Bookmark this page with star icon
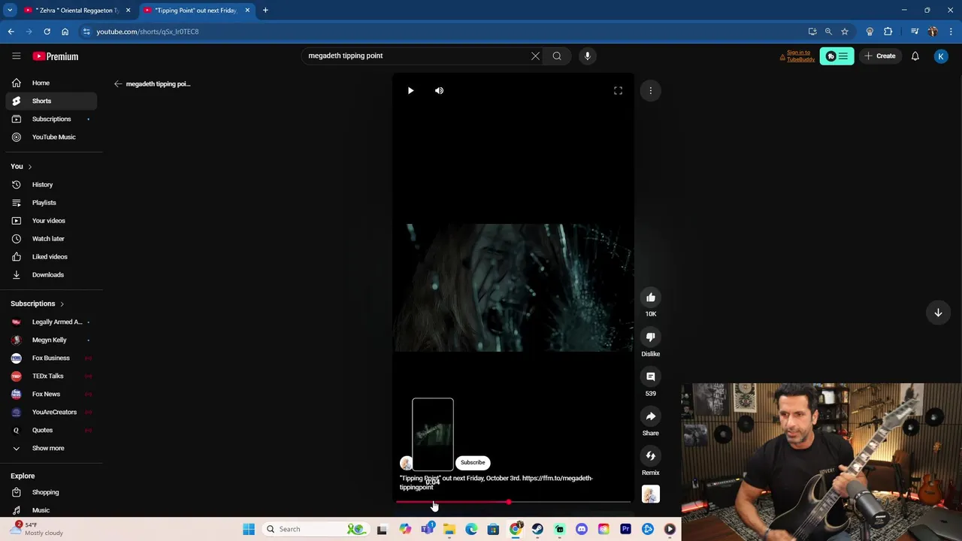The width and height of the screenshot is (962, 541). click(845, 32)
